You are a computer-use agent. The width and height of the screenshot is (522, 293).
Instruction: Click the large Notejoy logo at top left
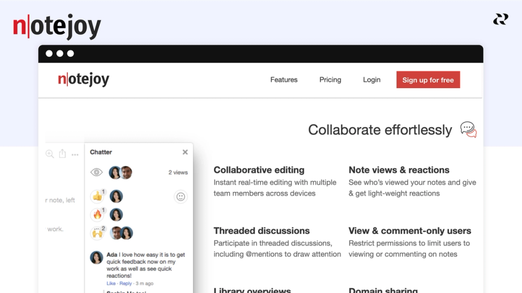tap(56, 26)
